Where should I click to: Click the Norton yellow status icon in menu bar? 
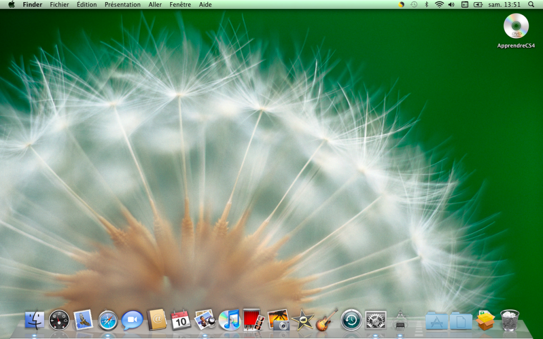[x=401, y=4]
